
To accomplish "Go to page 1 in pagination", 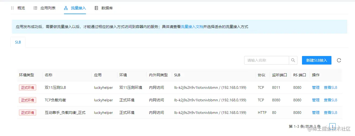I will 332,126.
